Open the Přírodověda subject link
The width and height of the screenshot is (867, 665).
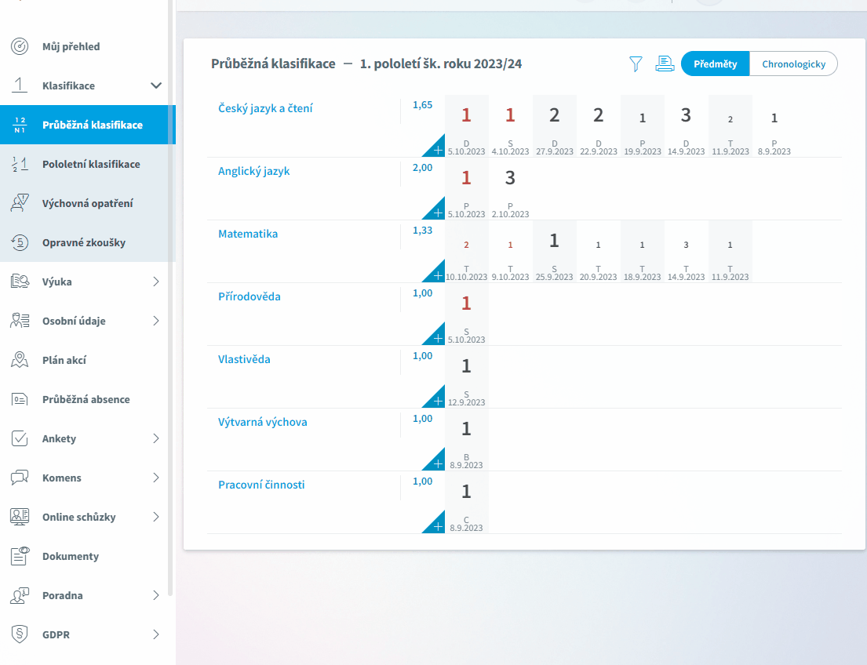(250, 296)
